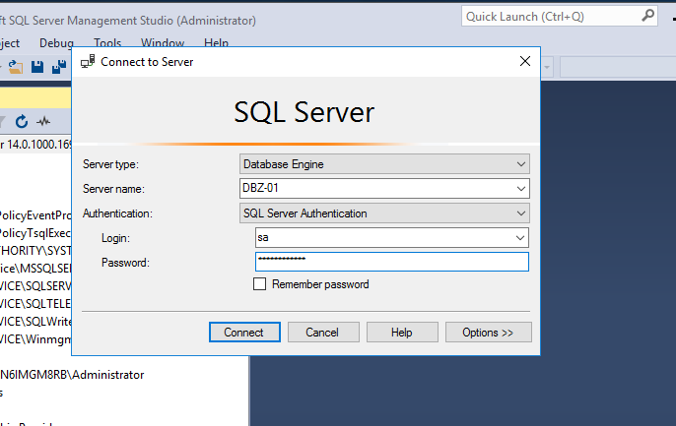This screenshot has height=426, width=676.
Task: Close the Connect to Server dialog
Action: coord(525,61)
